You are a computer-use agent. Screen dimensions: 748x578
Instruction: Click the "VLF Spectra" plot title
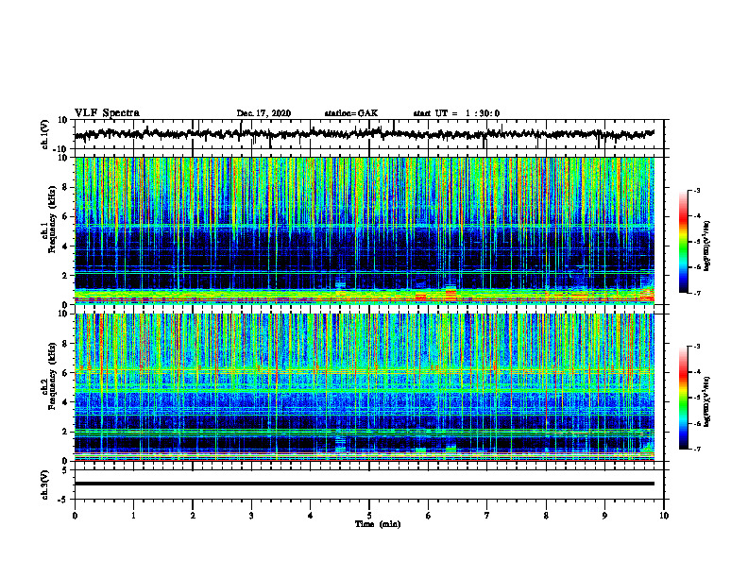coord(107,113)
